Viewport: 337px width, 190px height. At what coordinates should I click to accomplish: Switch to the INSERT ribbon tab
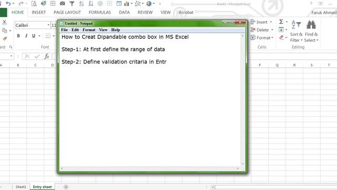38,13
